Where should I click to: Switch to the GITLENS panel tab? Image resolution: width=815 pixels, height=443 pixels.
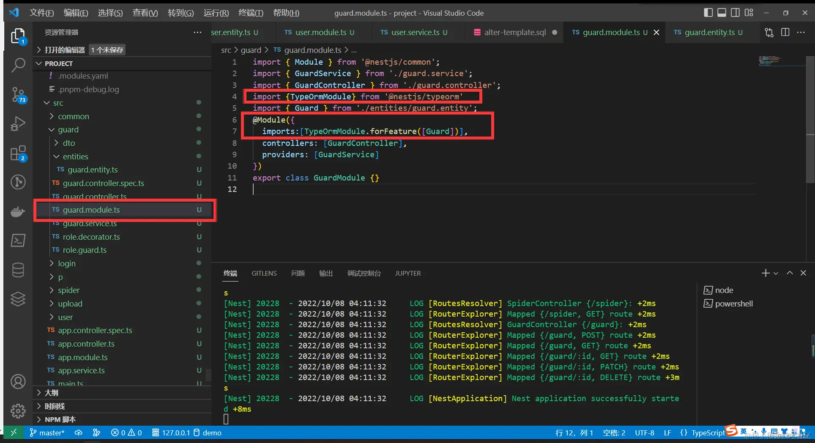[264, 273]
